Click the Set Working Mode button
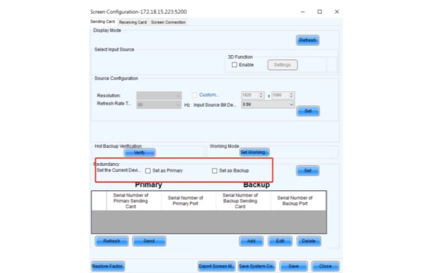The height and width of the screenshot is (273, 428). [x=254, y=152]
